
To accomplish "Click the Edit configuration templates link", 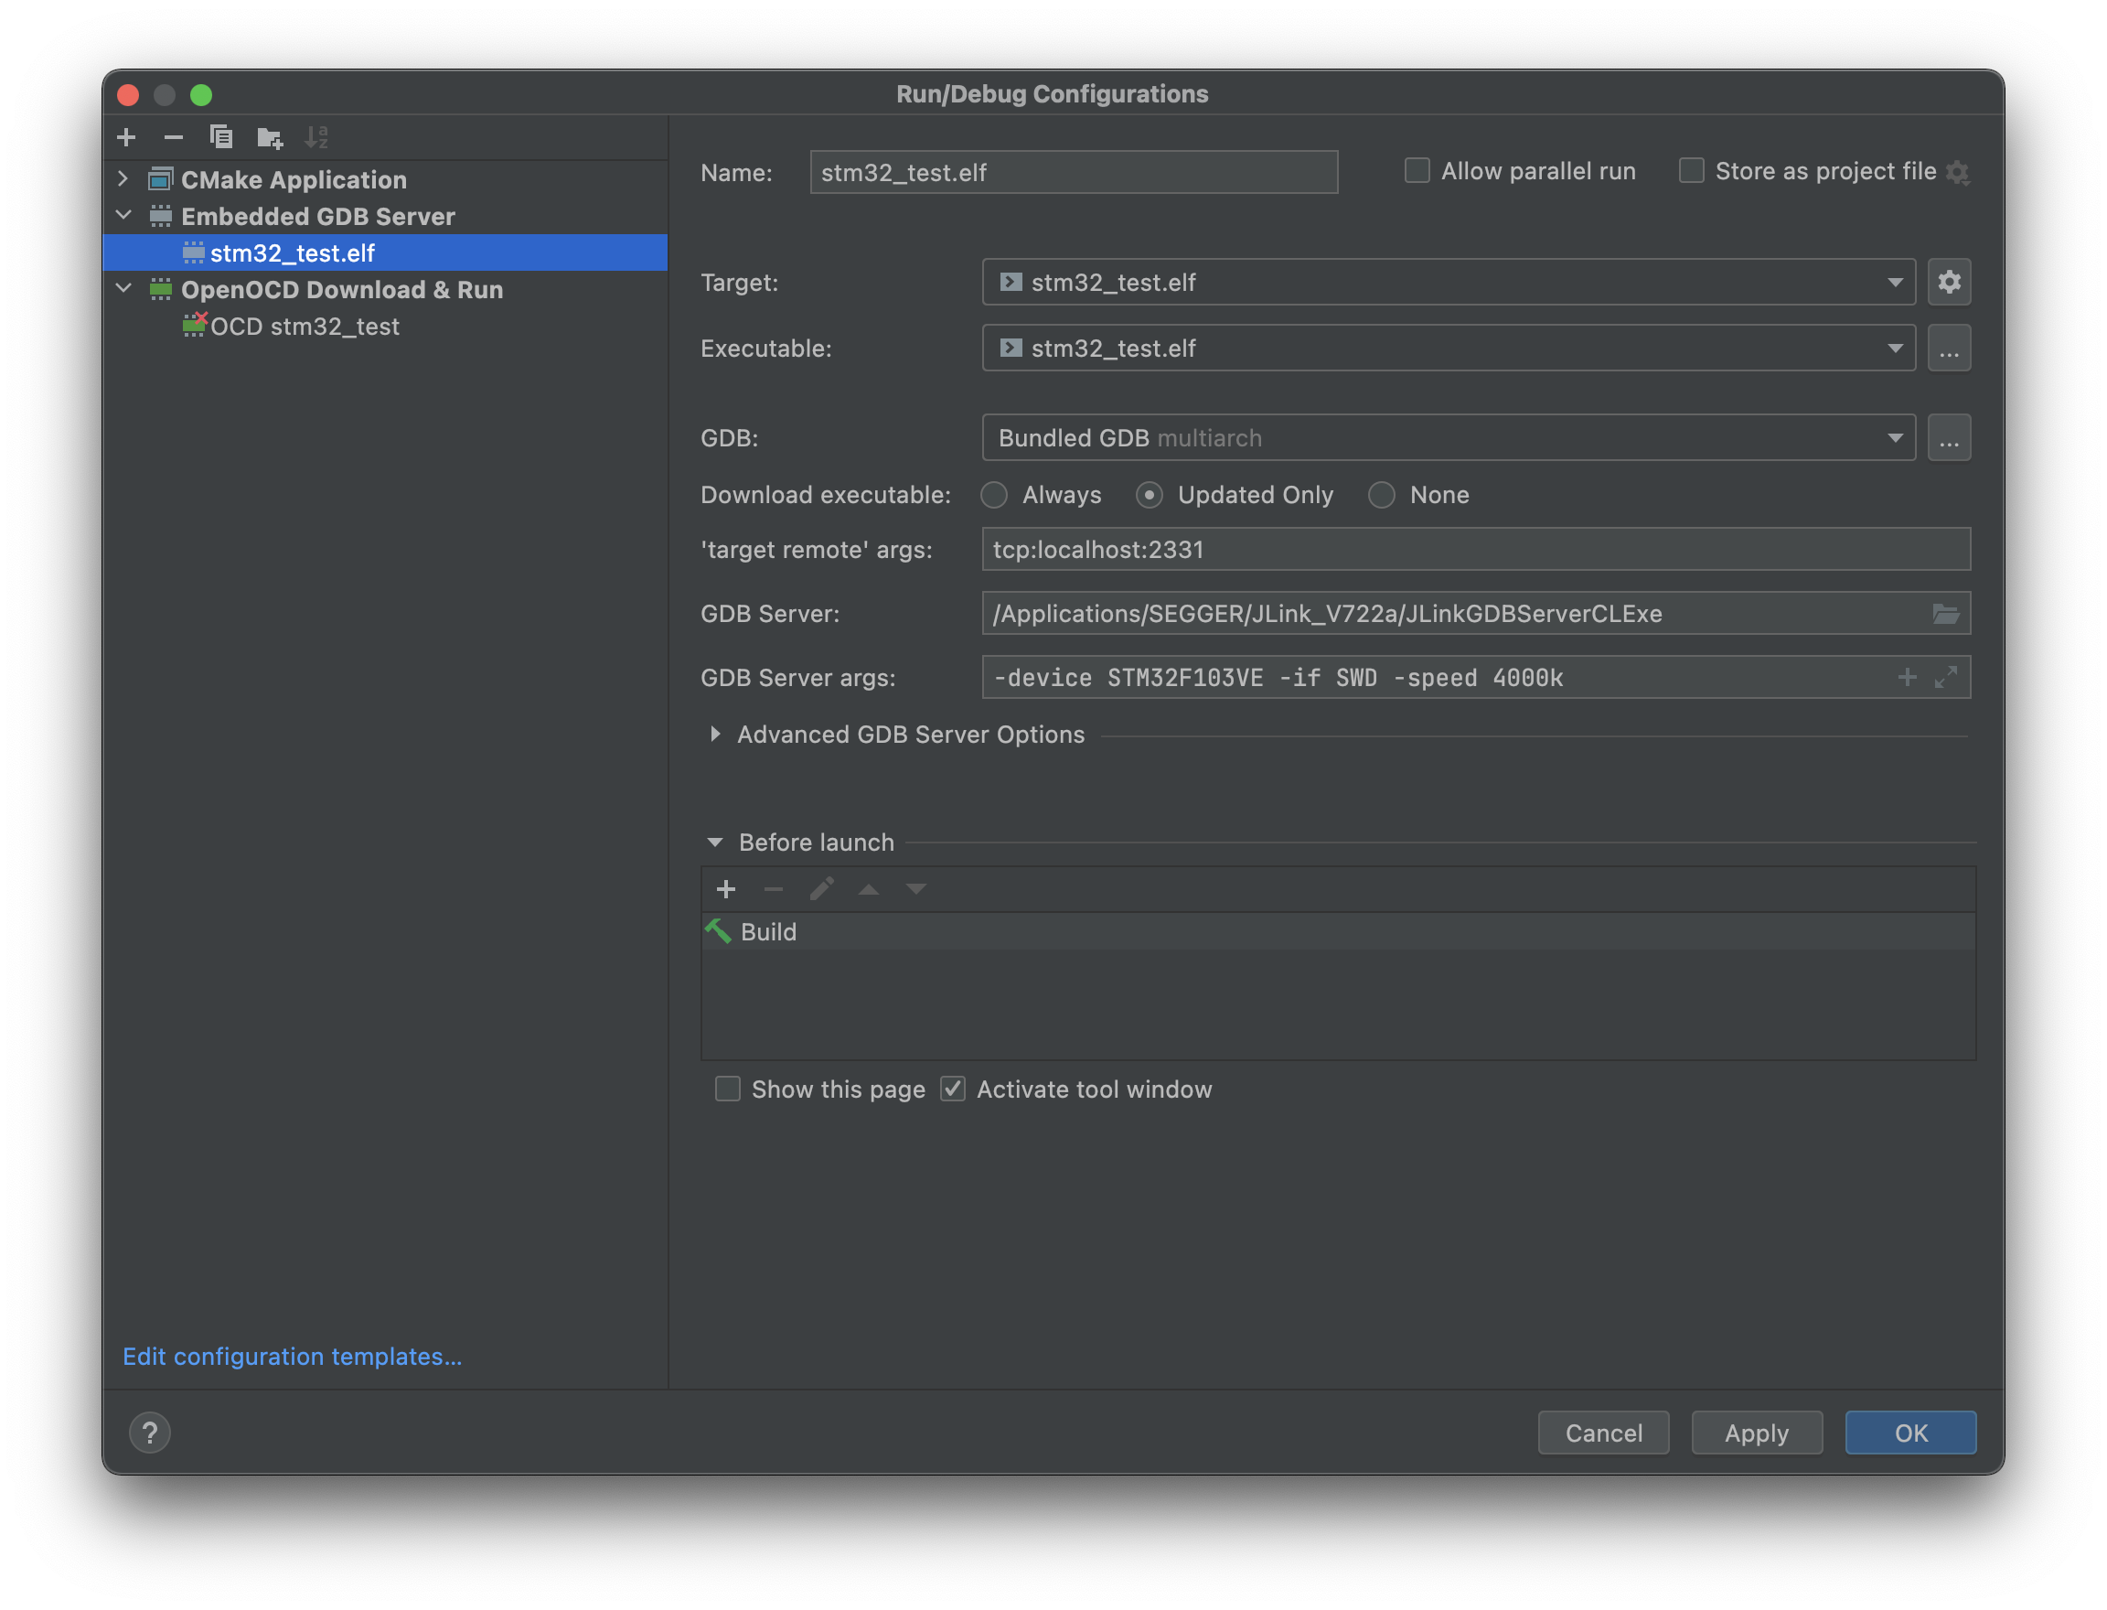I will click(x=293, y=1357).
